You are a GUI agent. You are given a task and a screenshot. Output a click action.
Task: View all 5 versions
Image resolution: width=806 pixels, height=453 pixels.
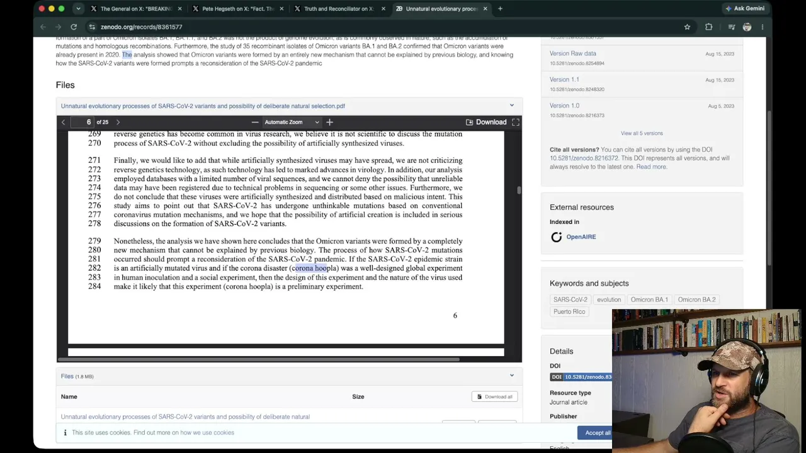(642, 133)
